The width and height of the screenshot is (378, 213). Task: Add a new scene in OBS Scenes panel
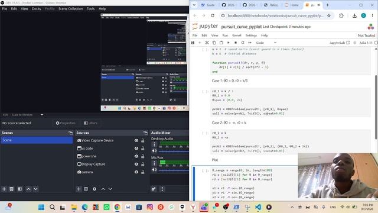coord(4,189)
